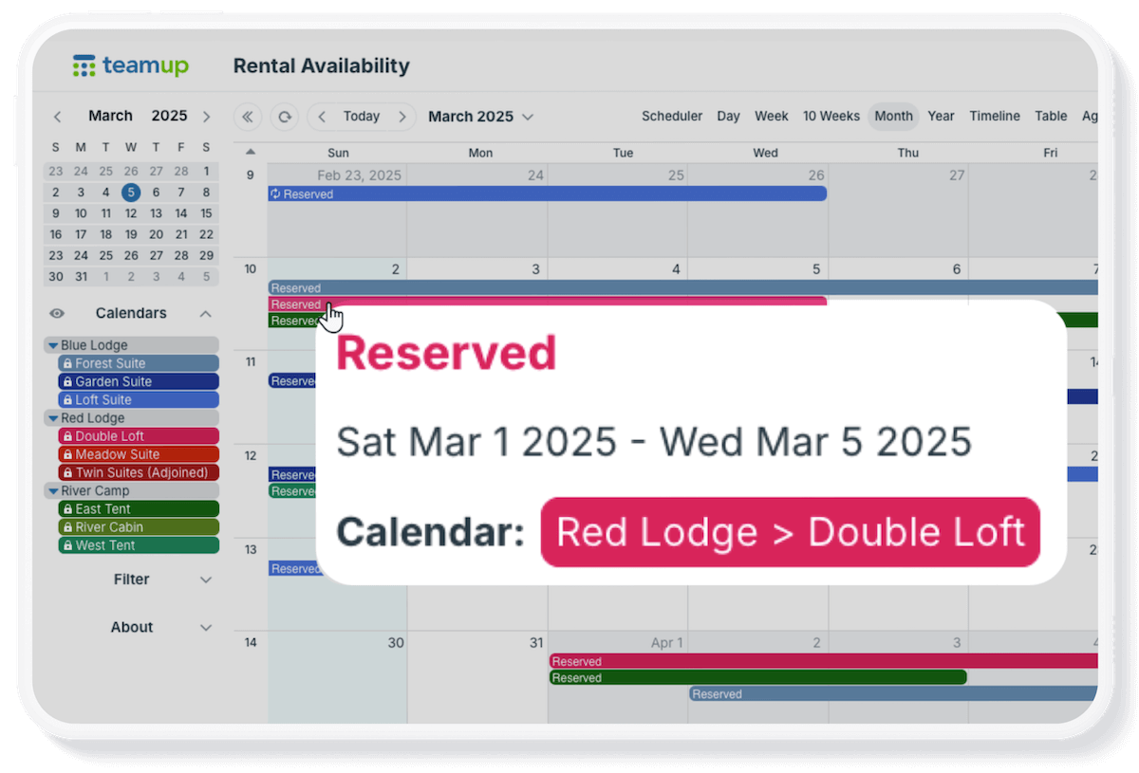The height and width of the screenshot is (773, 1139).
Task: Click the year 2025 in the mini calendar
Action: [169, 116]
